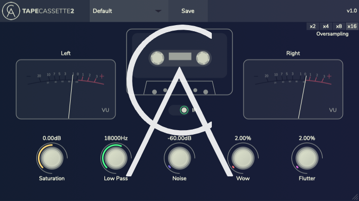Click the right cassette reel

[x=203, y=58]
